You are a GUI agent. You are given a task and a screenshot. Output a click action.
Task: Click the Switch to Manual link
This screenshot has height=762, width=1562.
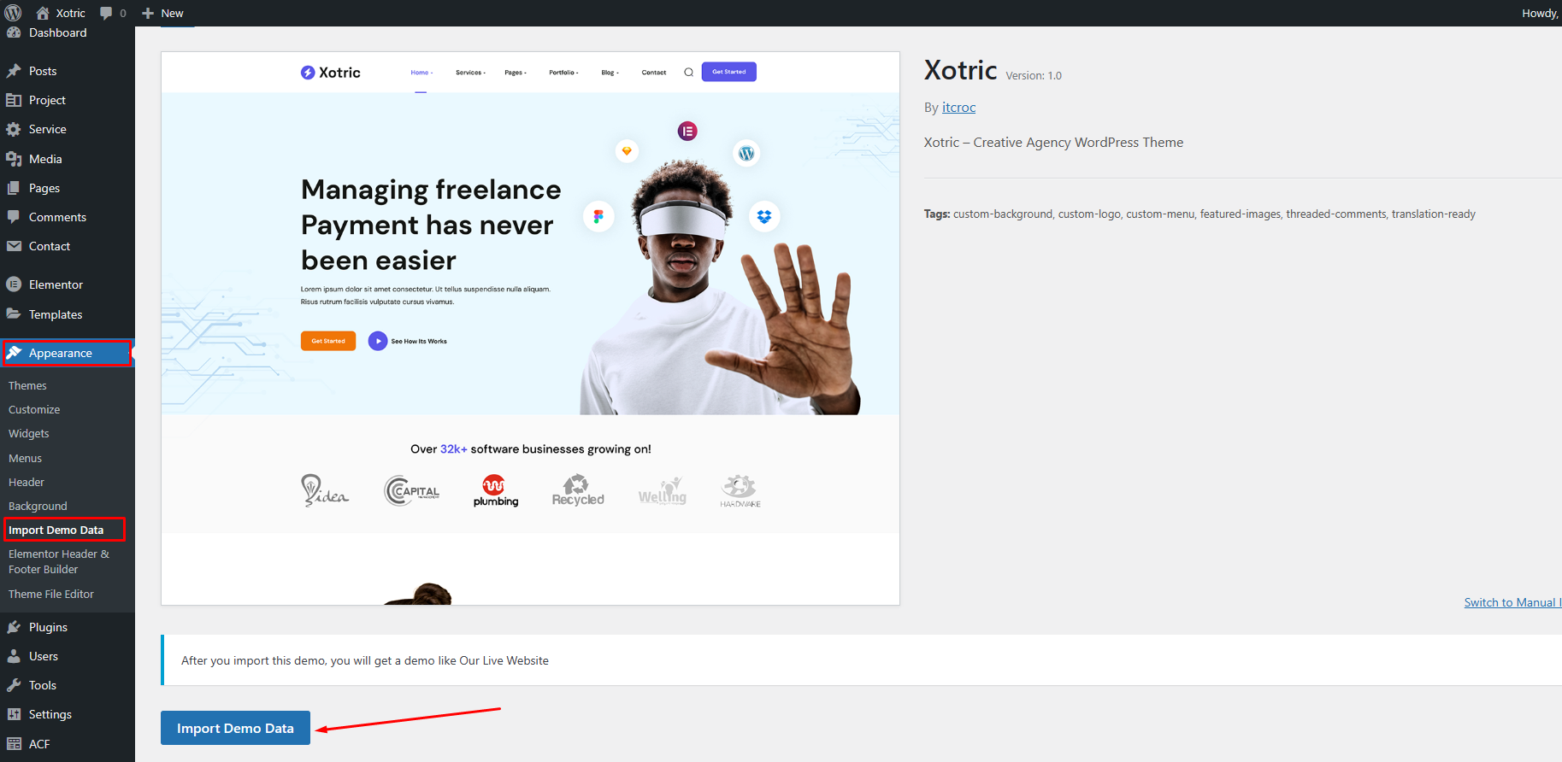tap(1512, 602)
